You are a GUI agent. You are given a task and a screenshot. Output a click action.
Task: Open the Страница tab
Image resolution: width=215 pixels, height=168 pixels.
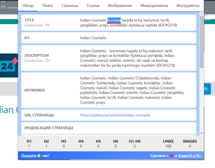click(70, 6)
